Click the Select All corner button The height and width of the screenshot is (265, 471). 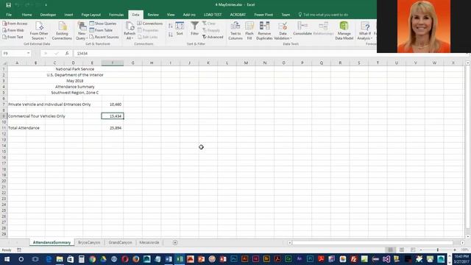[4, 63]
